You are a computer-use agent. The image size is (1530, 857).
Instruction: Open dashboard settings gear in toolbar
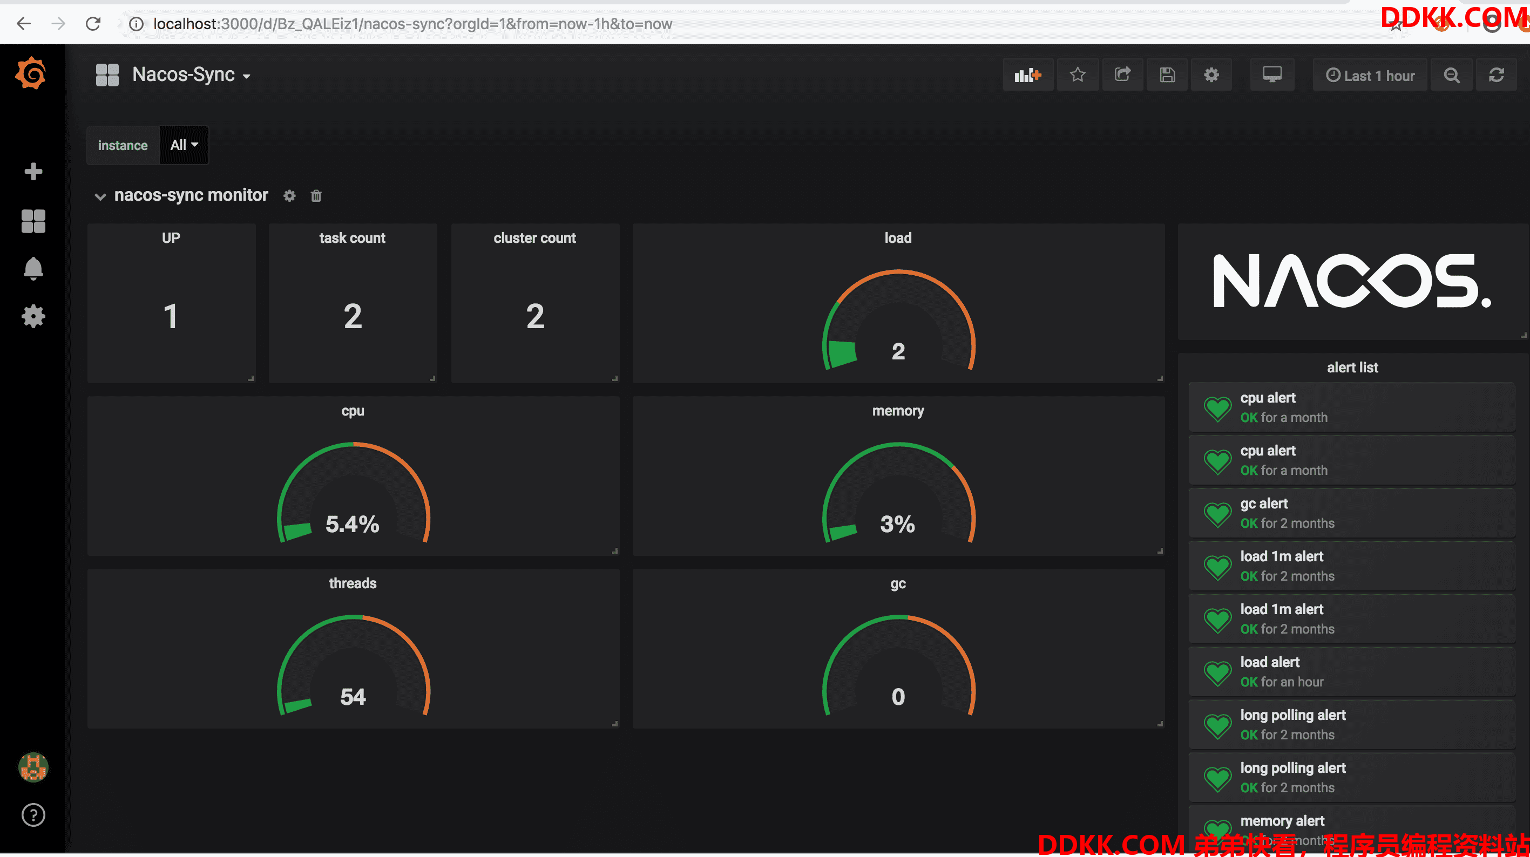pyautogui.click(x=1211, y=75)
